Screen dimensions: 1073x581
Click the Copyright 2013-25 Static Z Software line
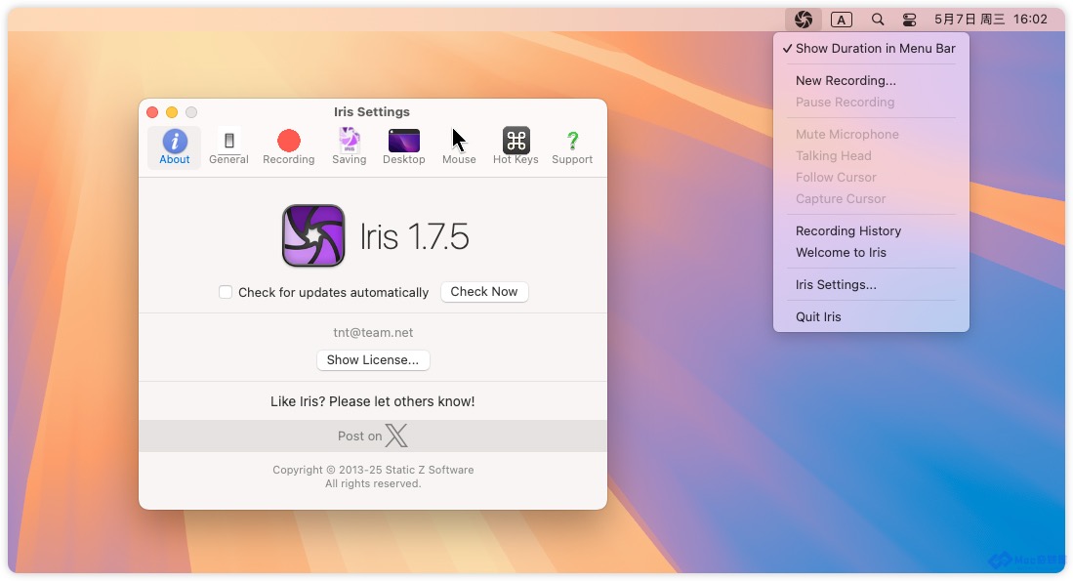click(x=373, y=470)
